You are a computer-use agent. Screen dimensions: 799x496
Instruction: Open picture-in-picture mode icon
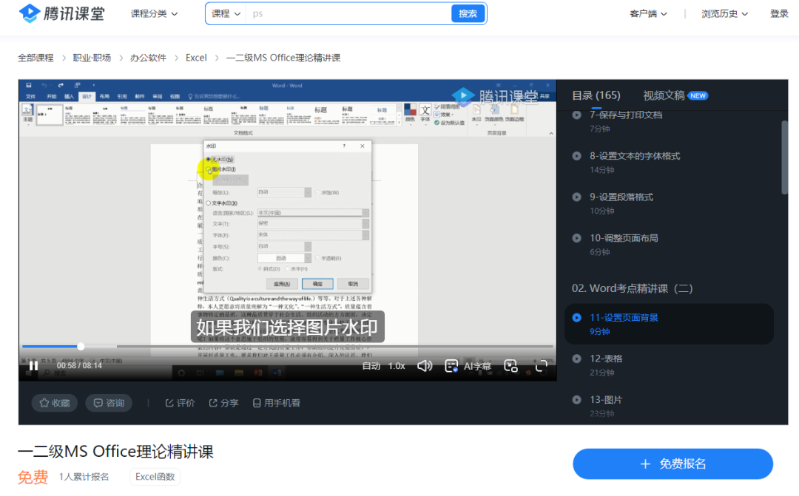510,365
